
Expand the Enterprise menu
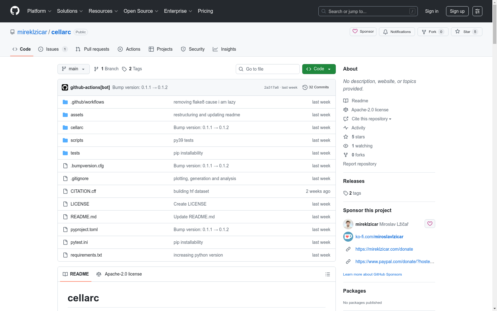pyautogui.click(x=178, y=11)
